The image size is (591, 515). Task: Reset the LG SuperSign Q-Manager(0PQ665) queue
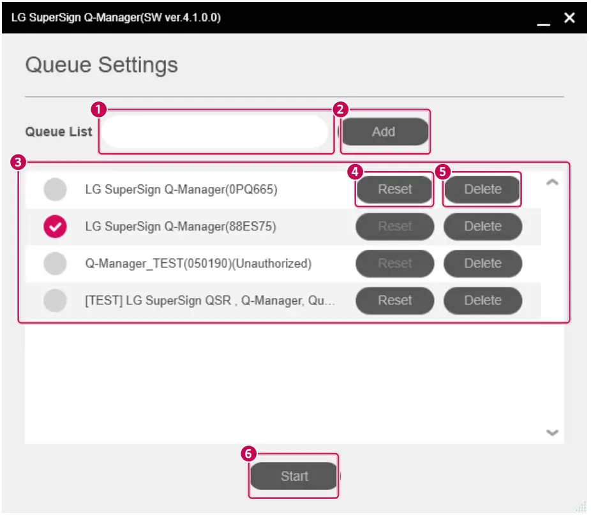coord(394,190)
